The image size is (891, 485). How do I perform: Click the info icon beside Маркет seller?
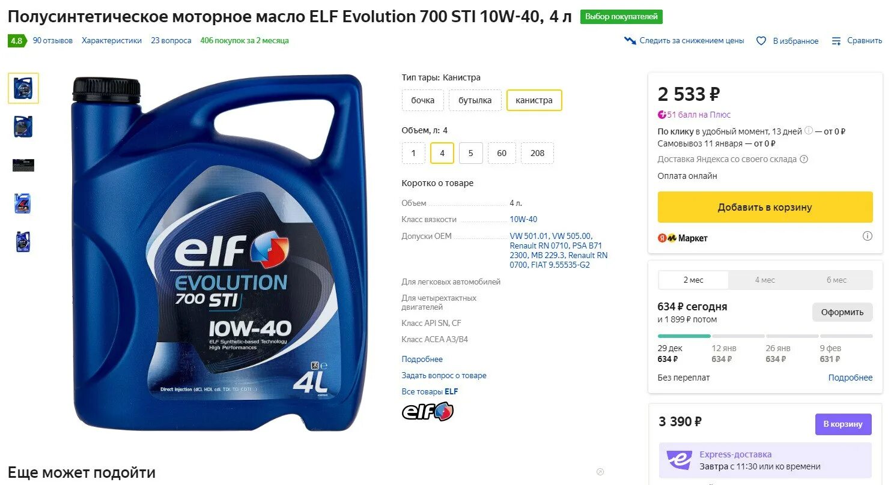pyautogui.click(x=868, y=236)
